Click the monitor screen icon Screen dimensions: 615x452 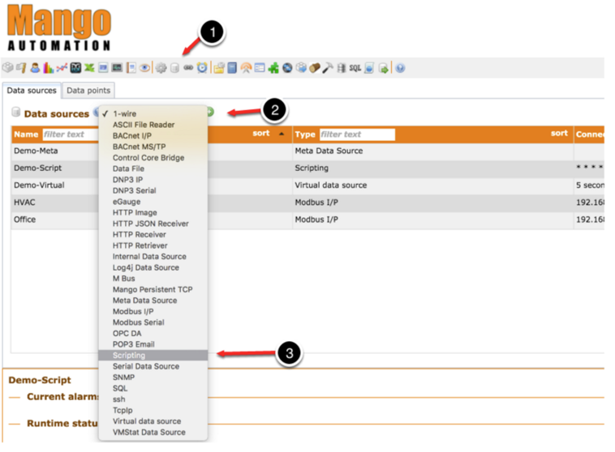coord(117,68)
